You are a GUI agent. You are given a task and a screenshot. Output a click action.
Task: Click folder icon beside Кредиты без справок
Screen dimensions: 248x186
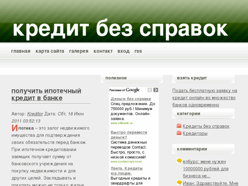(179, 126)
